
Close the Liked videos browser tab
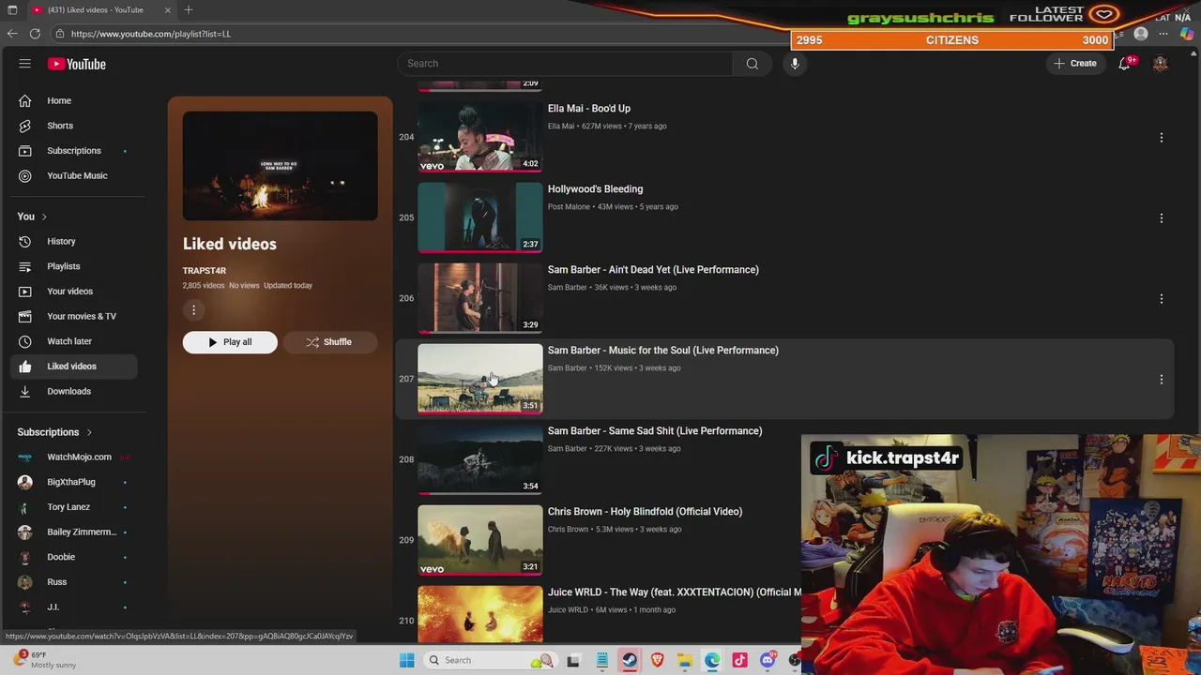tap(167, 9)
